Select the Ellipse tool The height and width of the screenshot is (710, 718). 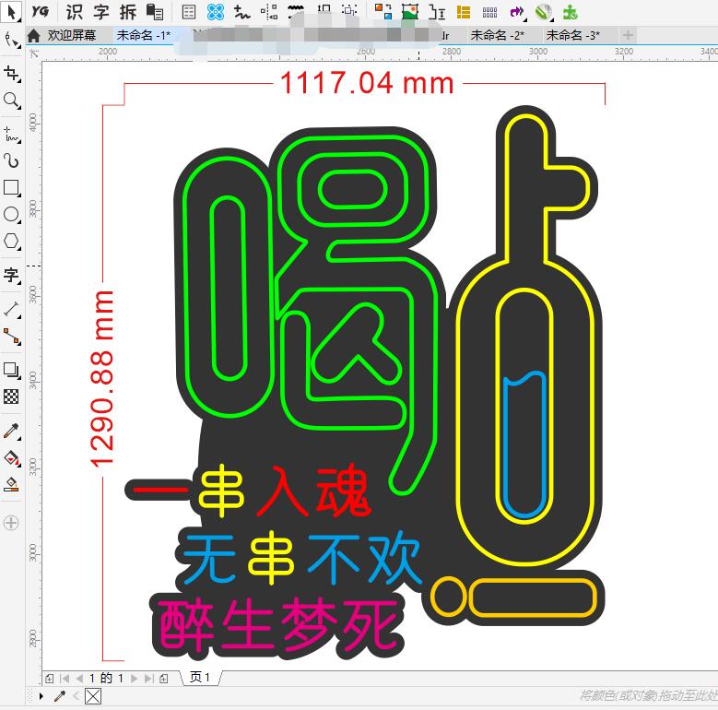(x=11, y=214)
